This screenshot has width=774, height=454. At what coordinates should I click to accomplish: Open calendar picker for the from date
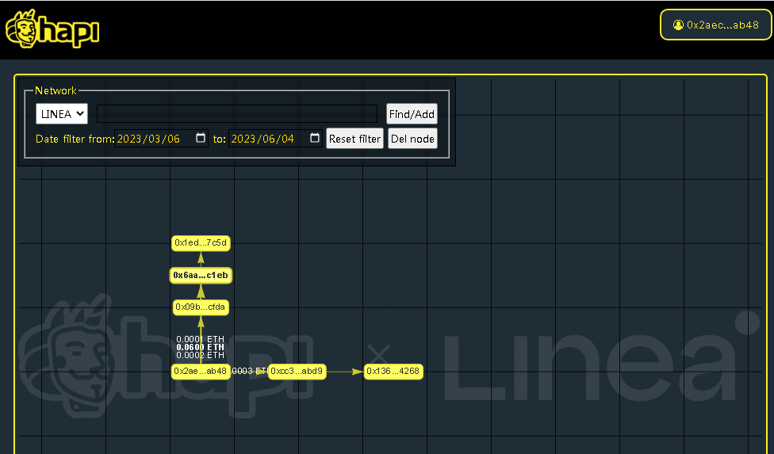201,138
